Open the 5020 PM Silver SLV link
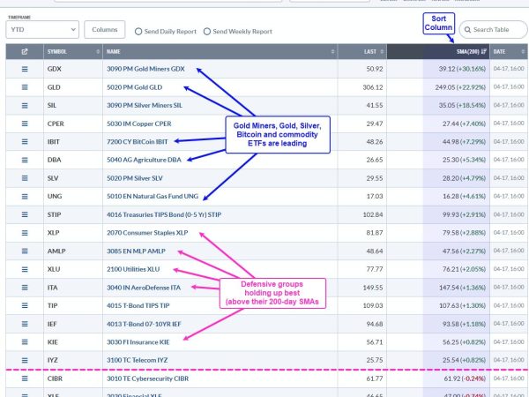This screenshot has width=529, height=397. [x=135, y=178]
